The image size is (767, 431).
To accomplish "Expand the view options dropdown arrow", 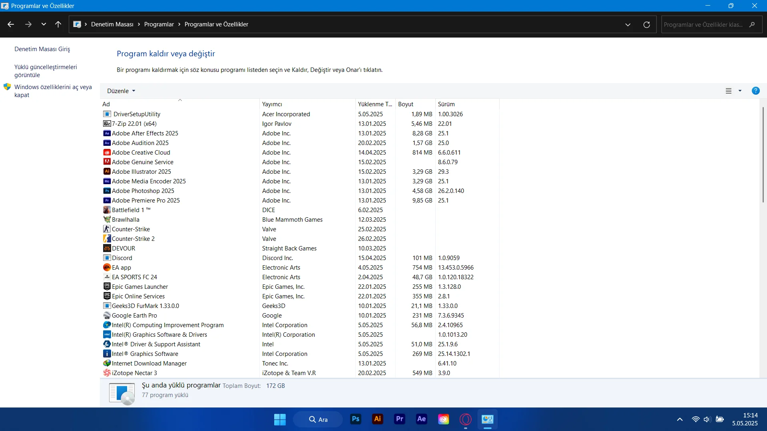I will pyautogui.click(x=740, y=91).
